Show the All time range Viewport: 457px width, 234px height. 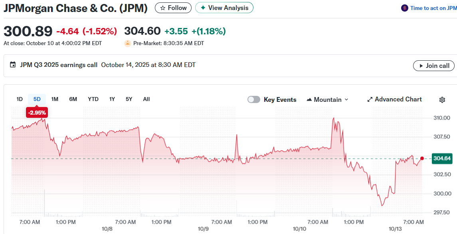click(146, 99)
